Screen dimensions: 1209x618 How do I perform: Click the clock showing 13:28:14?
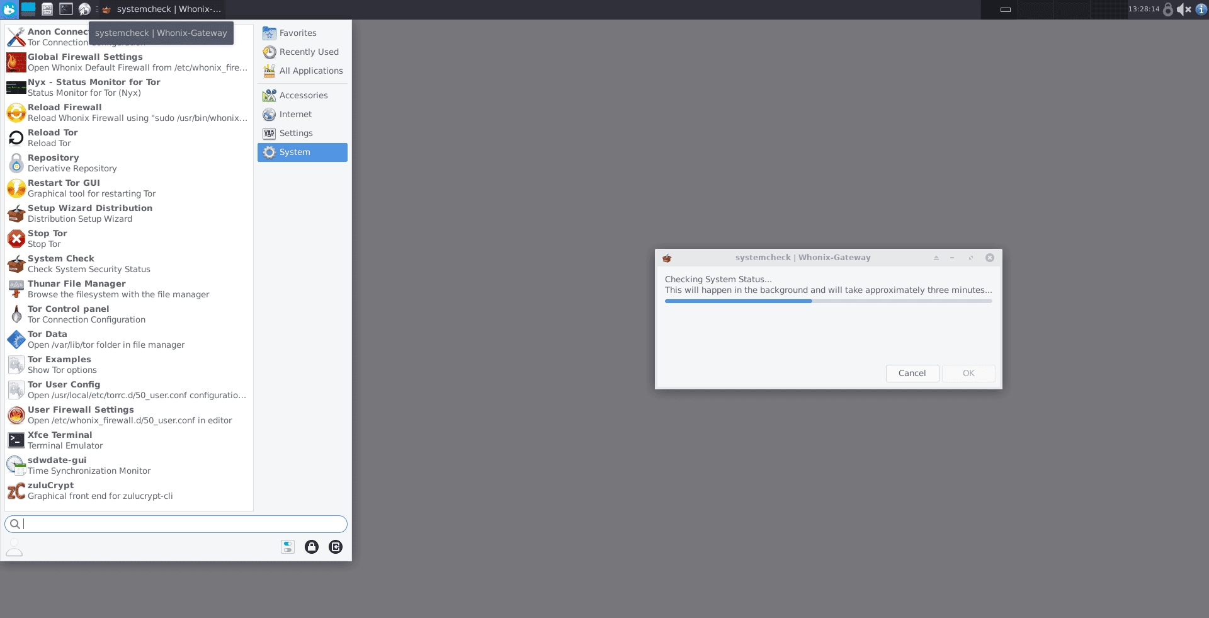tap(1144, 9)
